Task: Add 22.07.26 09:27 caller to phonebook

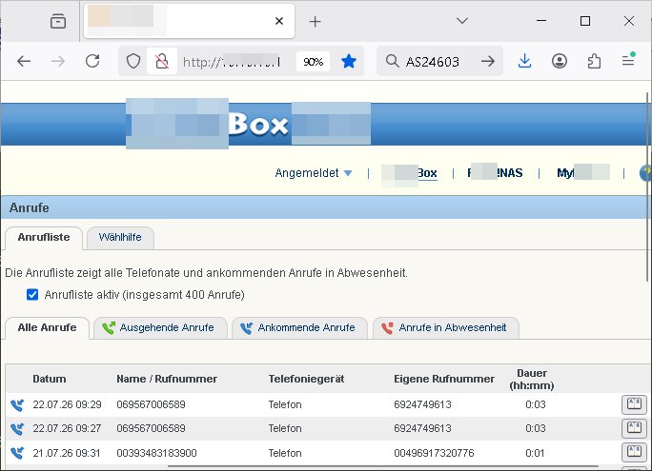Action: pos(634,428)
